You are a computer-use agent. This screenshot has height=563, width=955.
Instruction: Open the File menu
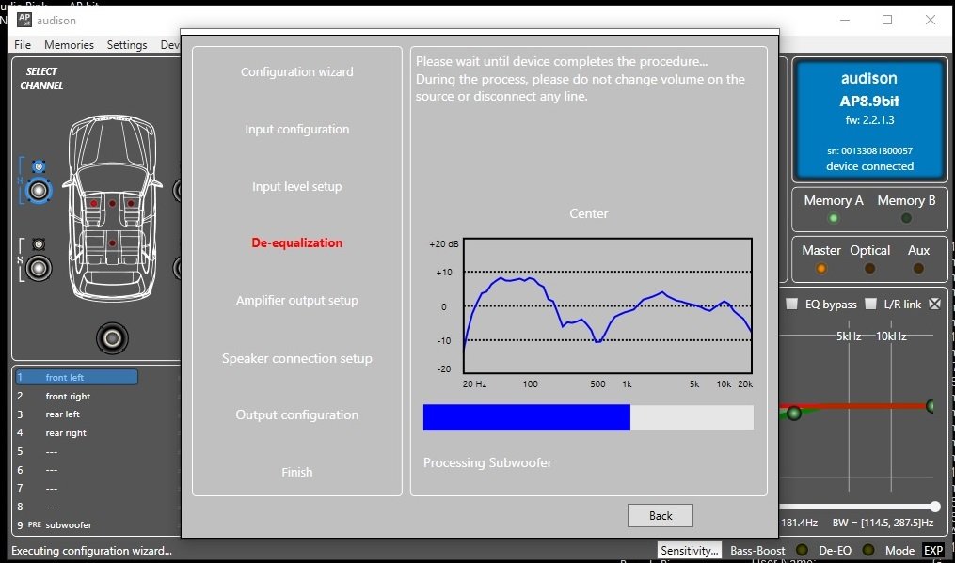[x=23, y=44]
